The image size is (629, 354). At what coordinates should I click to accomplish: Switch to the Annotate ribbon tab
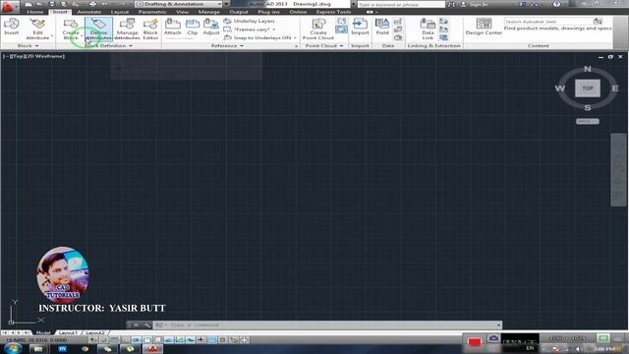pyautogui.click(x=89, y=12)
